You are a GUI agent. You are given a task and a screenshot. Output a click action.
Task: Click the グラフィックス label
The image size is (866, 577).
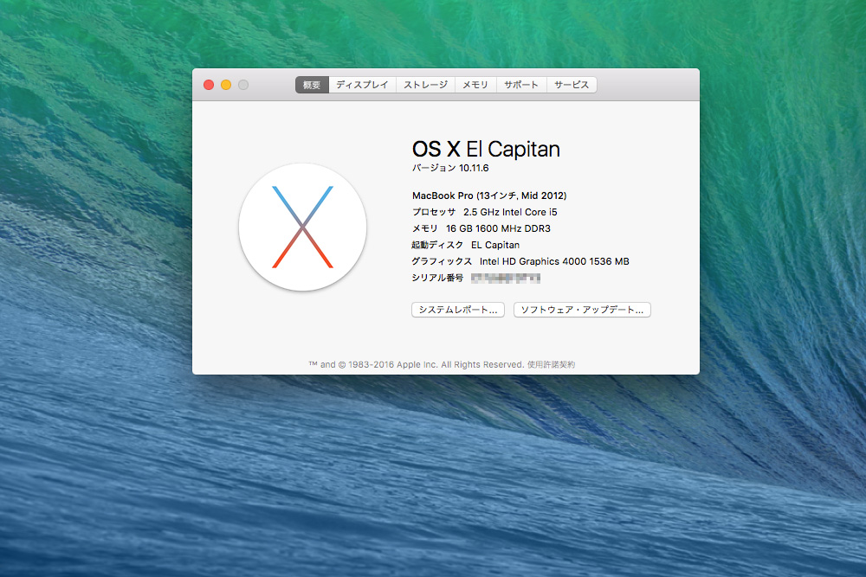pyautogui.click(x=442, y=261)
